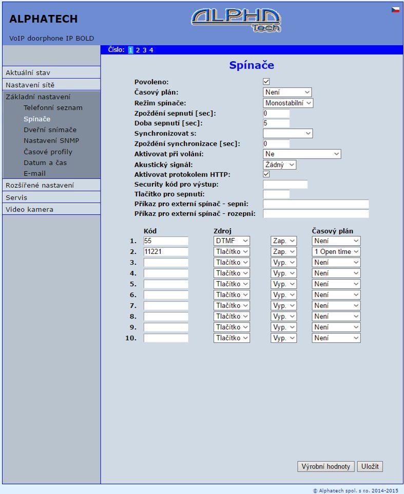Click row 10 empty Kód field
Image resolution: width=404 pixels, height=494 pixels.
[x=166, y=338]
